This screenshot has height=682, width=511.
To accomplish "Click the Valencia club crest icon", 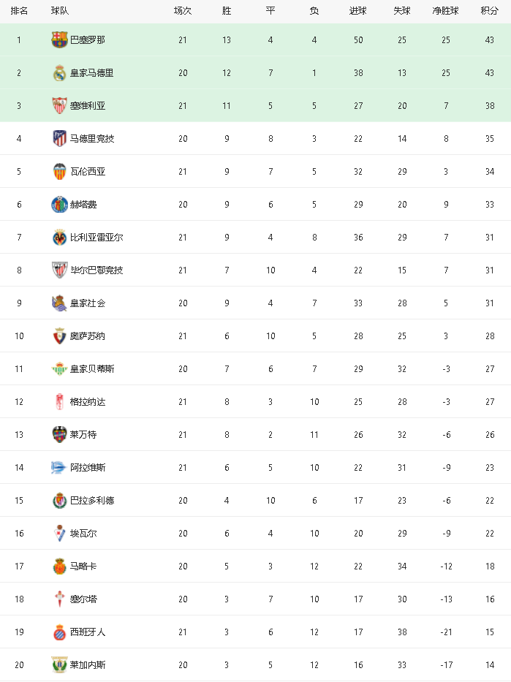I will click(x=59, y=172).
